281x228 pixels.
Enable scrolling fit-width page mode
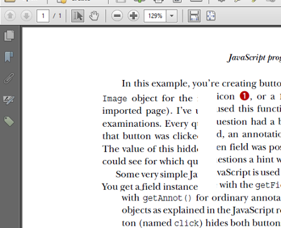coord(194,16)
